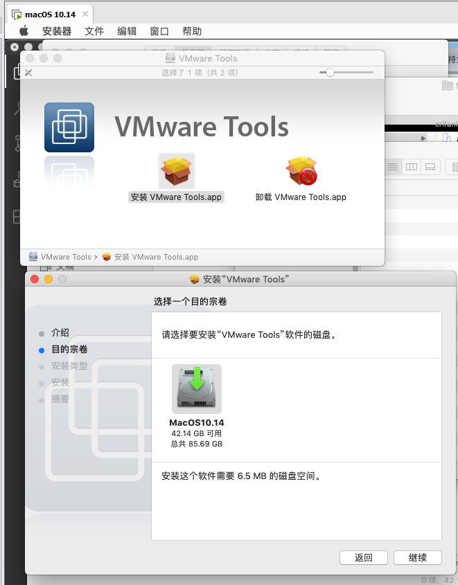Minimize the VMware Tools installer window
The height and width of the screenshot is (585, 458).
[49, 279]
